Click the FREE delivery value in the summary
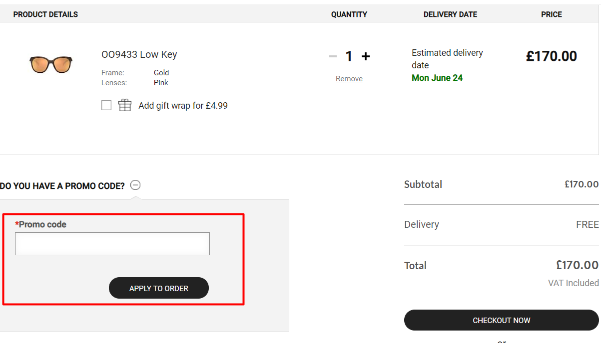This screenshot has height=343, width=601. pyautogui.click(x=587, y=224)
